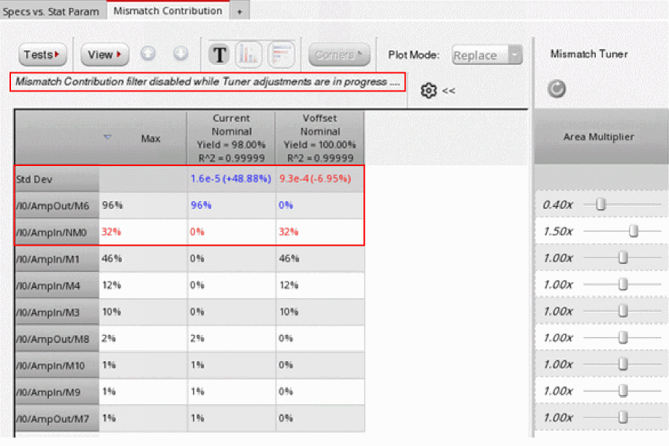Select row /I0/AmpOut/M7
Viewport: 669px width, 446px height.
tap(57, 419)
